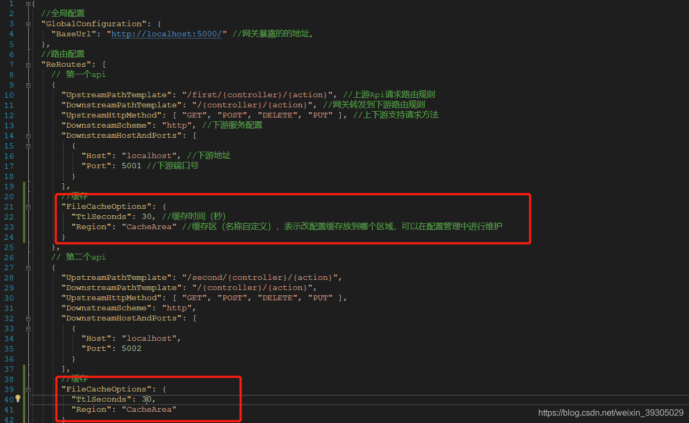689x423 pixels.
Task: Collapse the host object fold on line 15
Action: click(x=28, y=146)
